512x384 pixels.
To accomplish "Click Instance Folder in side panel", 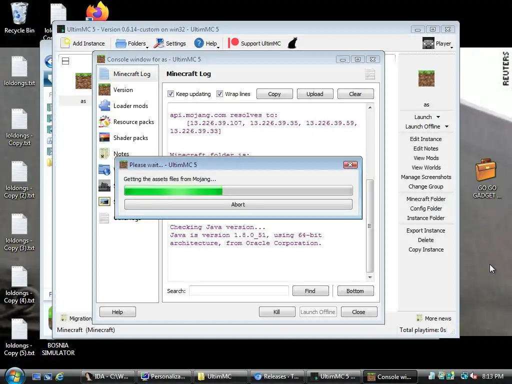I will 426,217.
